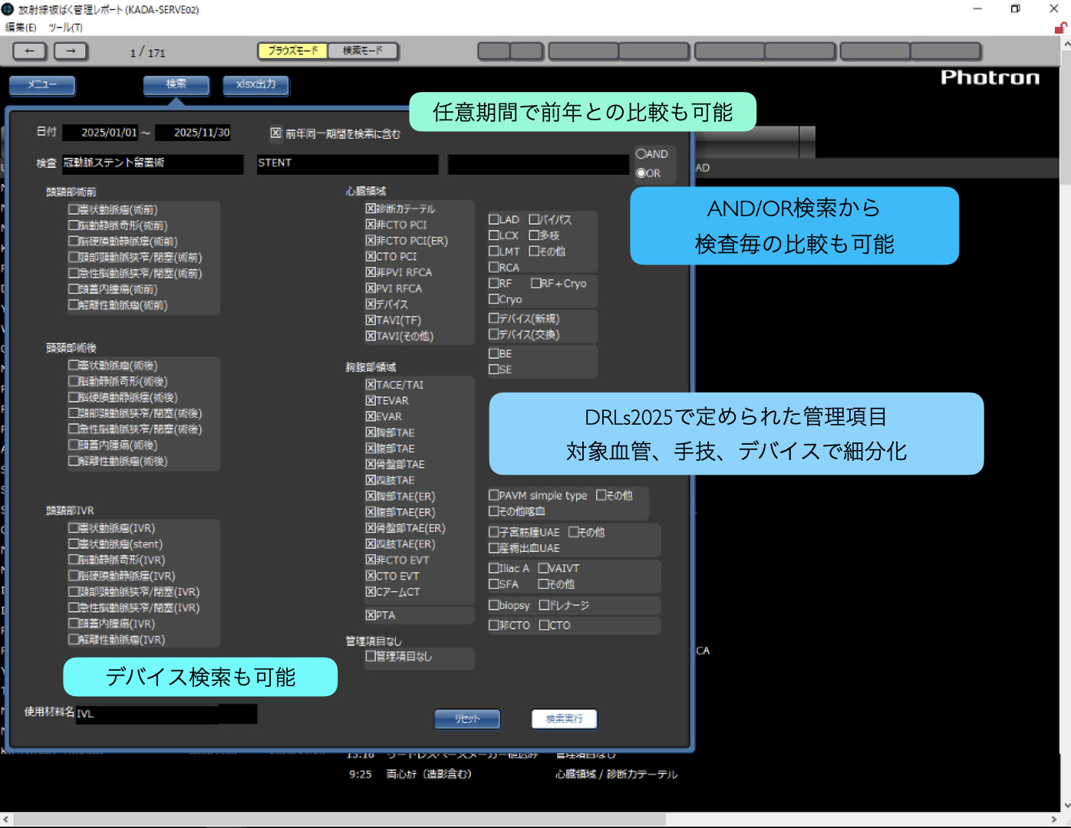Uncheck CTO PCI checkbox
1071x828 pixels.
click(371, 256)
